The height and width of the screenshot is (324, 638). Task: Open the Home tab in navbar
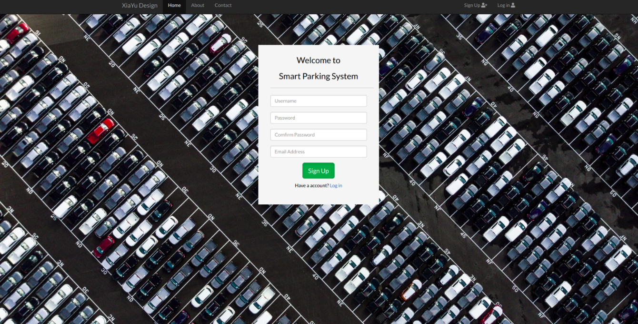click(x=174, y=5)
